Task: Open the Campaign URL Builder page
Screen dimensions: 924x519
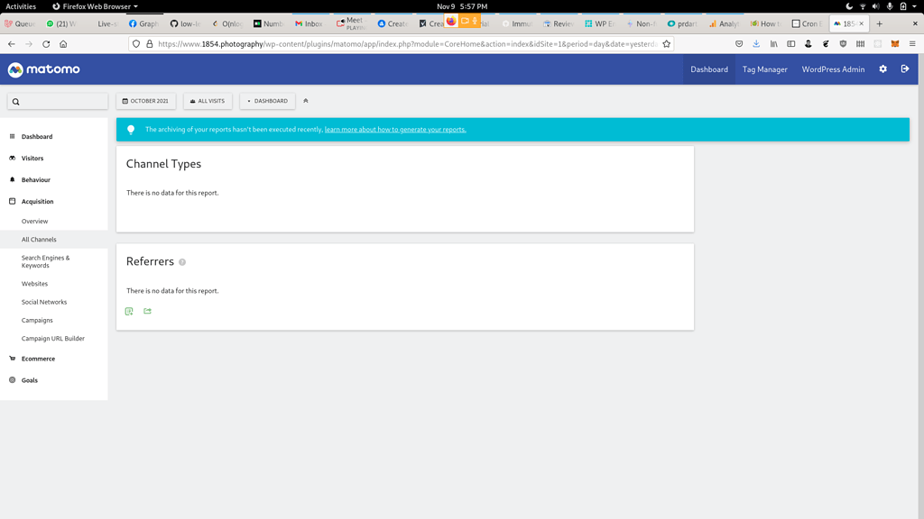Action: (53, 338)
